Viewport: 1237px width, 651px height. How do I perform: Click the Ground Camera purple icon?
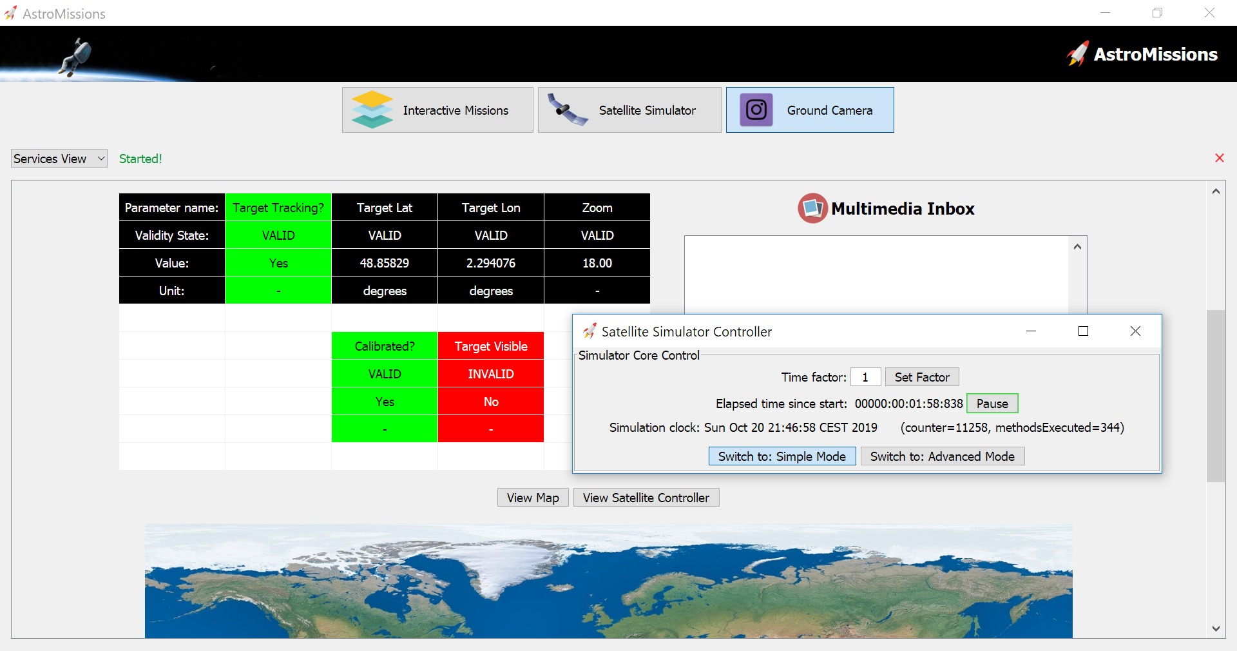tap(756, 110)
